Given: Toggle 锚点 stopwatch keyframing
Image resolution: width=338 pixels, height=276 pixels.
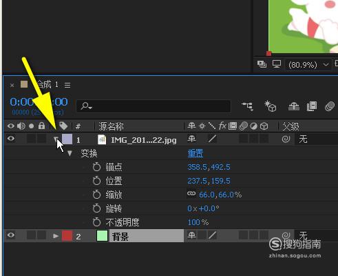Looking at the screenshot, I should [96, 167].
